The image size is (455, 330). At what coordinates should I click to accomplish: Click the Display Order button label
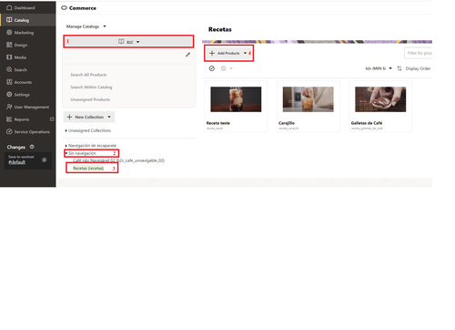[418, 68]
